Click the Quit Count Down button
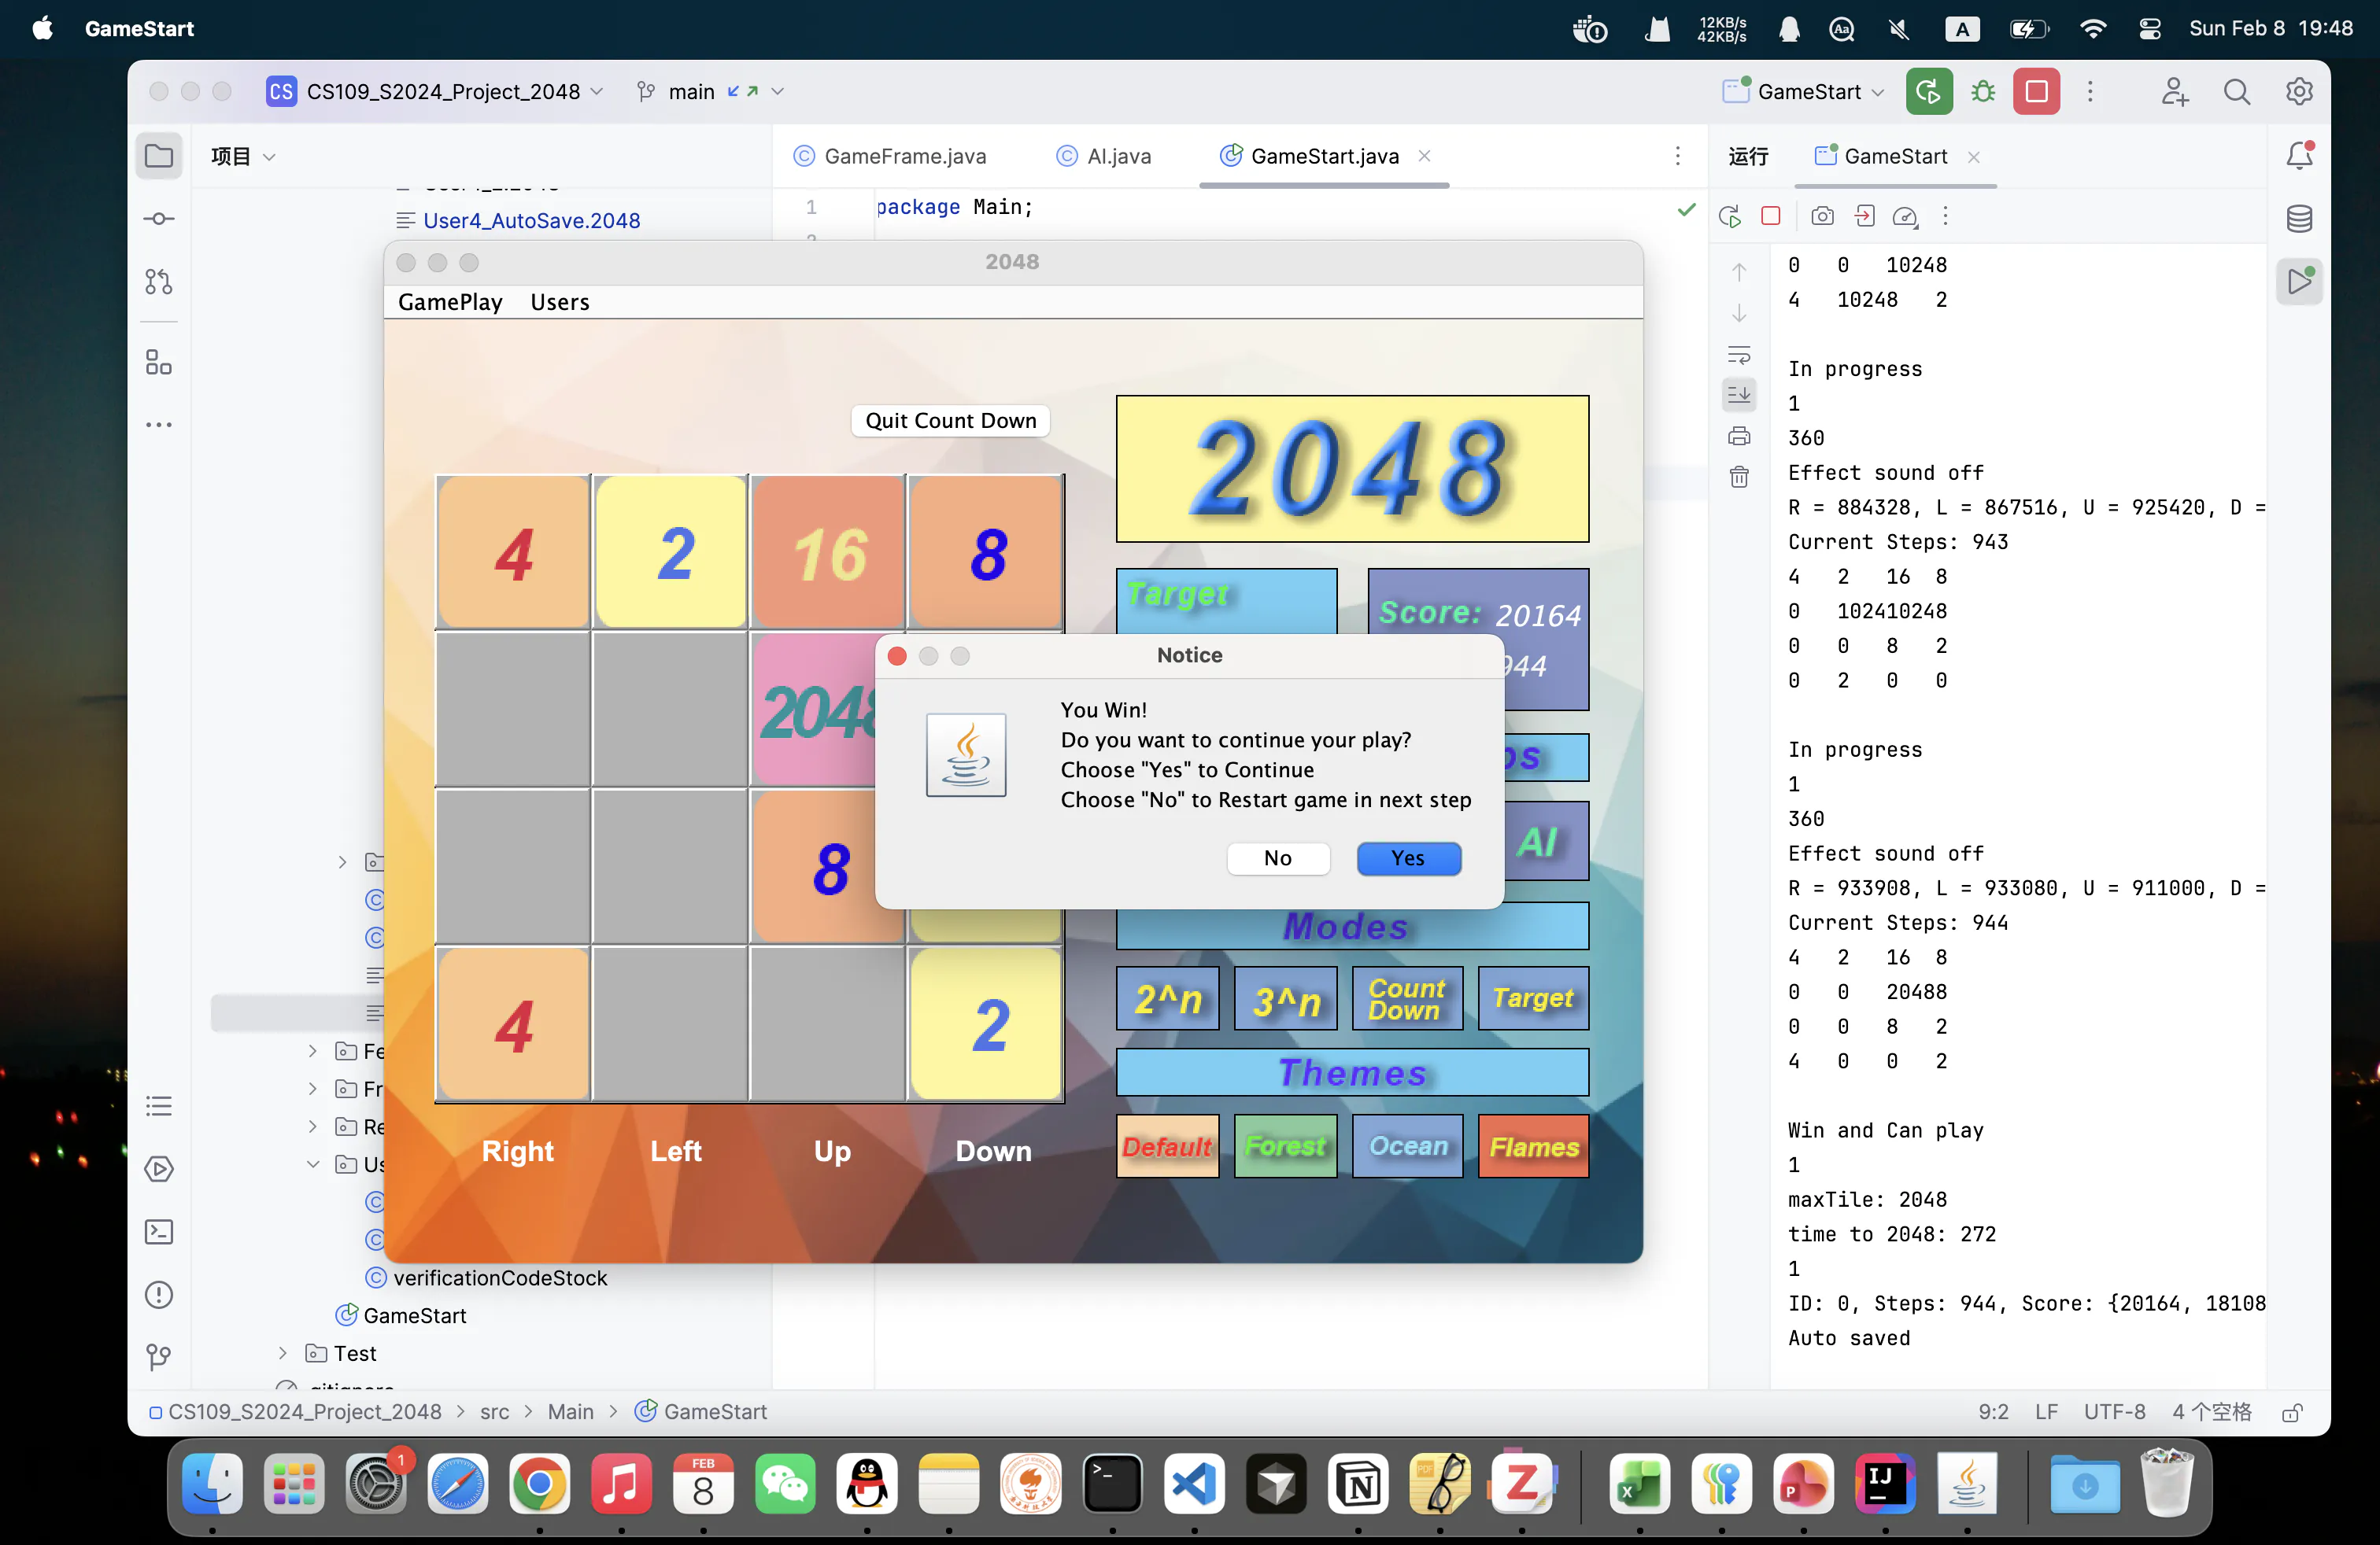The height and width of the screenshot is (1545, 2380). coord(950,421)
